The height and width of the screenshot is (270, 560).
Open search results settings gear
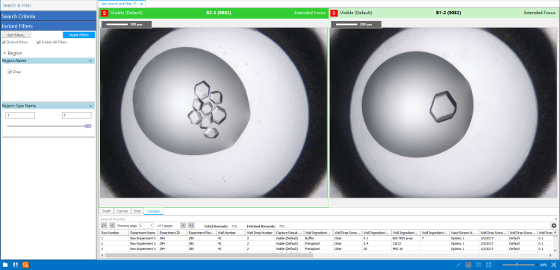[x=553, y=225]
